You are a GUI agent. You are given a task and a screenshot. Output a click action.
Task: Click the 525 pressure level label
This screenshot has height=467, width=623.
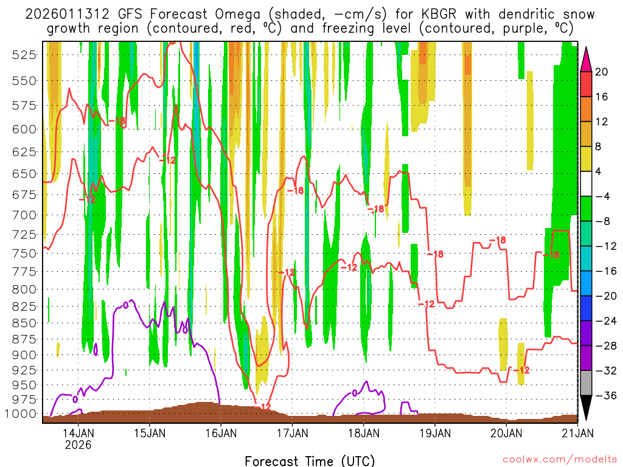tap(24, 55)
